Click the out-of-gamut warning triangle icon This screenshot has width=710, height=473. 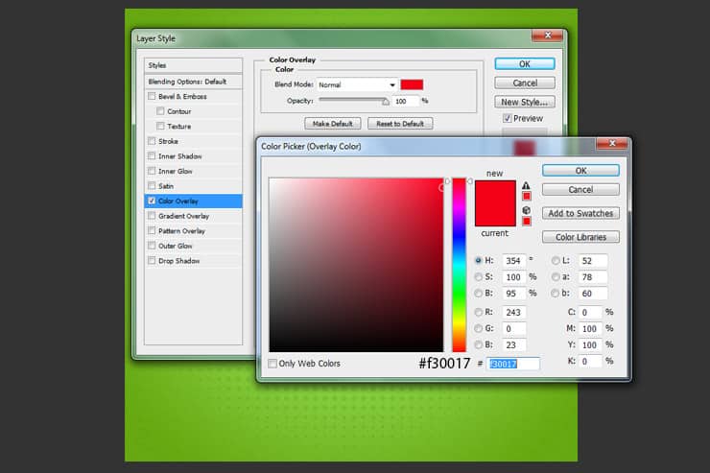tap(526, 185)
